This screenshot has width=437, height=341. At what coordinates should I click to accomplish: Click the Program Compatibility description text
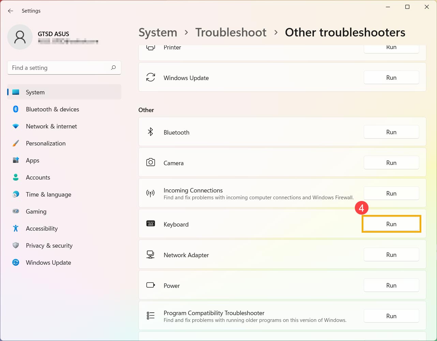click(x=255, y=320)
